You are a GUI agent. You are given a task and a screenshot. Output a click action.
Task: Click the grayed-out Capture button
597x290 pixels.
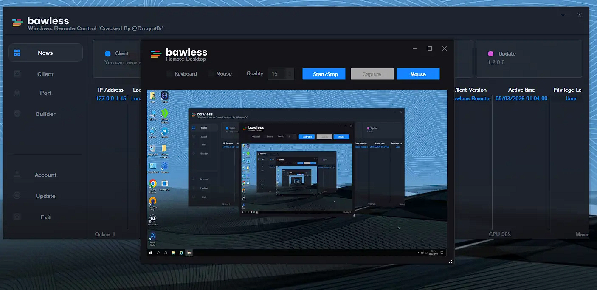(372, 73)
